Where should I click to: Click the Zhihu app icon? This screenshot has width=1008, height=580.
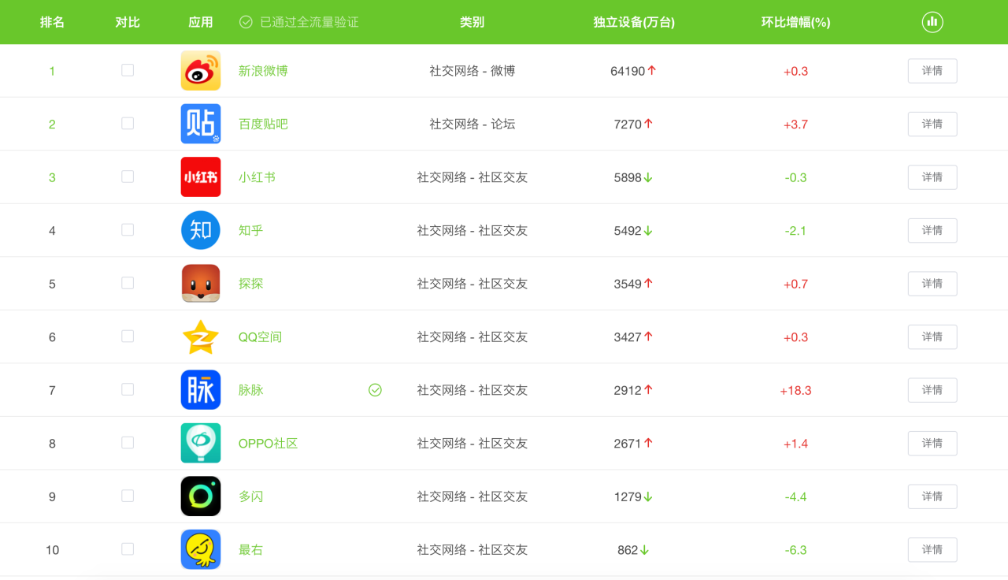201,230
